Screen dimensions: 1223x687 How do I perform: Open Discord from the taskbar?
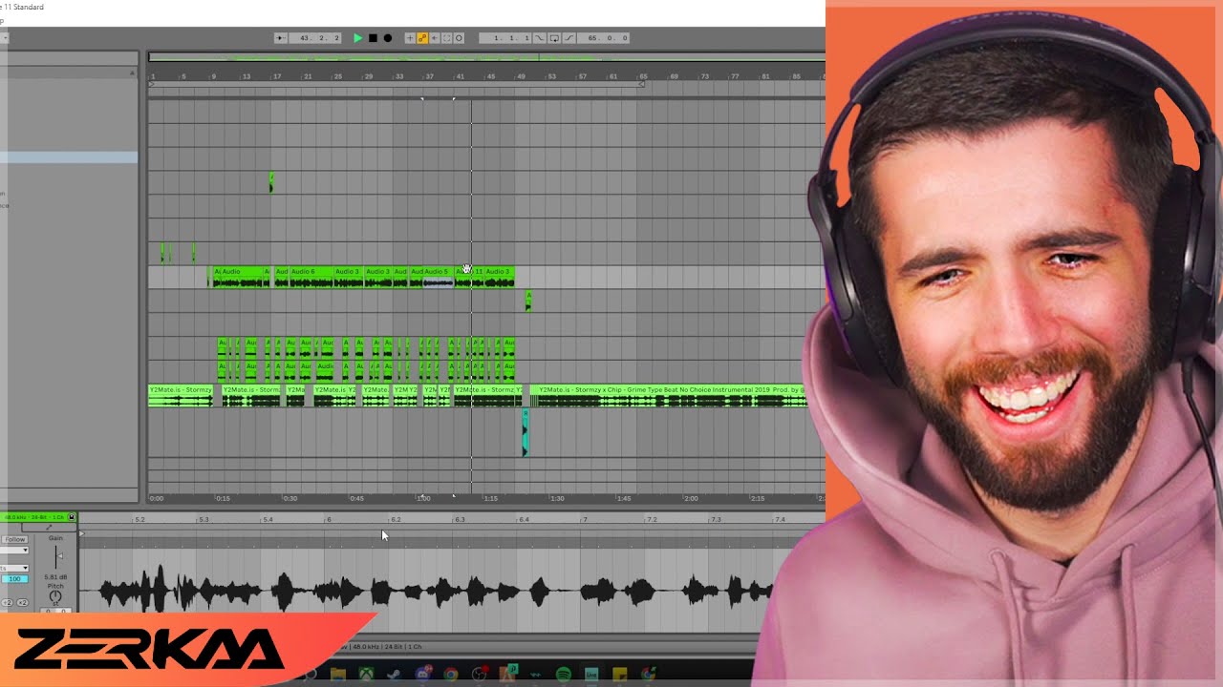(x=422, y=675)
